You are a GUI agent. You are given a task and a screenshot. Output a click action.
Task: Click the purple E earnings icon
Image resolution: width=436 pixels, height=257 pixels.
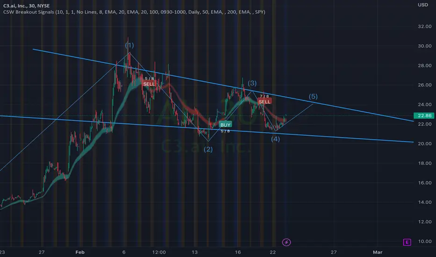tap(407, 242)
